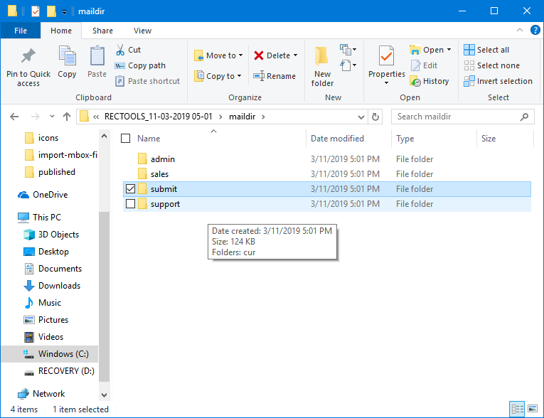The image size is (544, 418).
Task: Click New folder icon in title bar quick access
Action: tap(51, 11)
